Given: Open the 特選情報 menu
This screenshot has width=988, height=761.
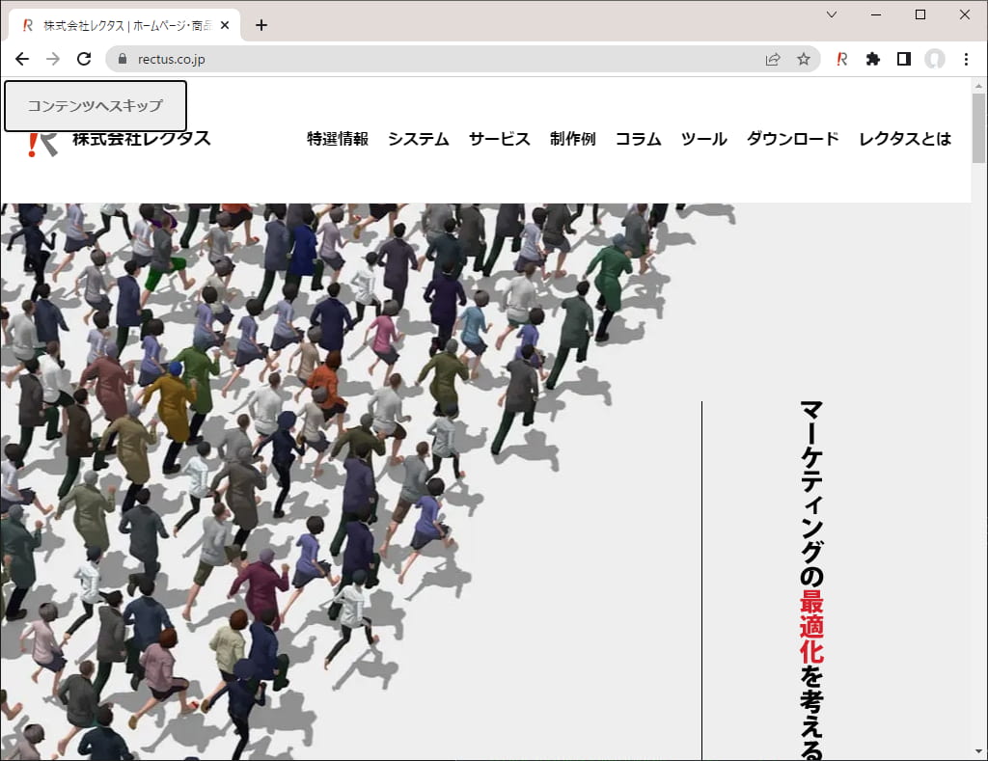Looking at the screenshot, I should tap(338, 139).
